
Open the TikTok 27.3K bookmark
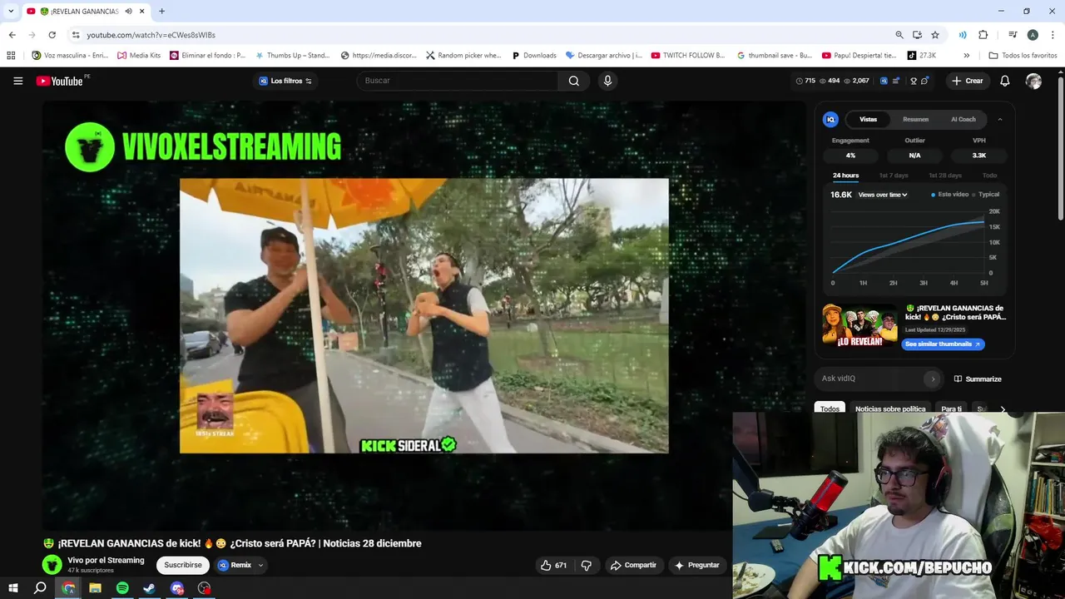click(x=922, y=56)
